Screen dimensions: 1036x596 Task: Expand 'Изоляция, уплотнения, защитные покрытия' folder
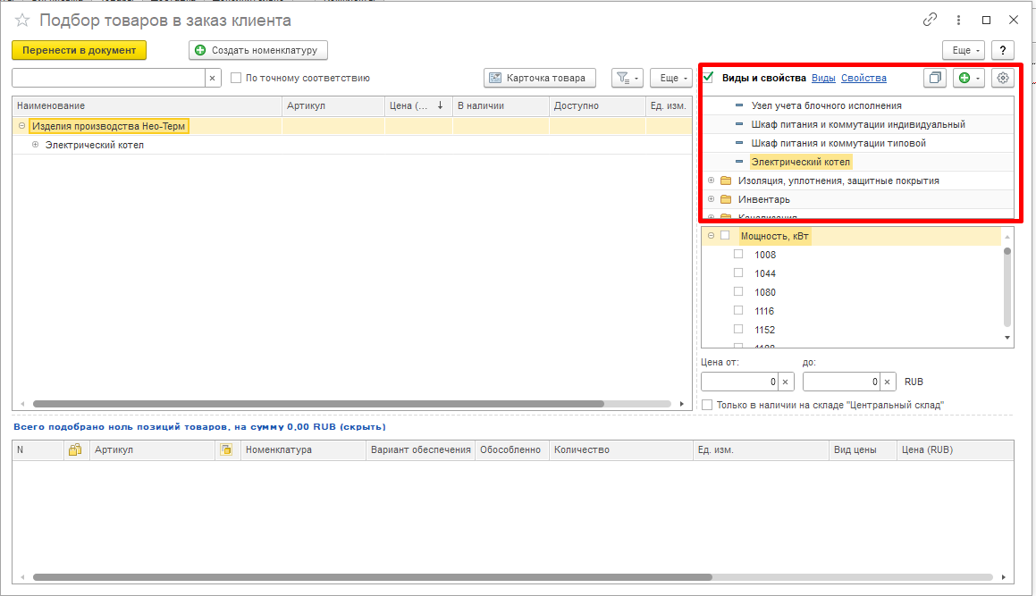[x=711, y=180]
